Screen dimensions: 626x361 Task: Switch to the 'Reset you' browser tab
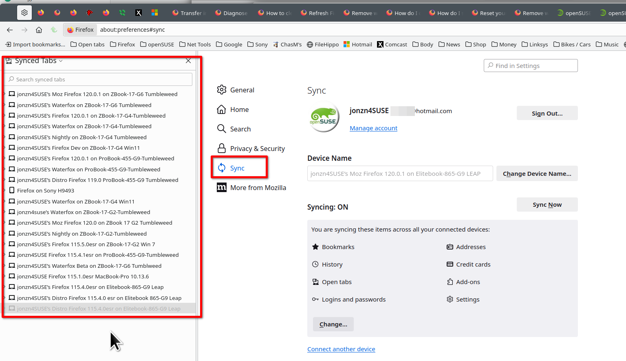489,13
